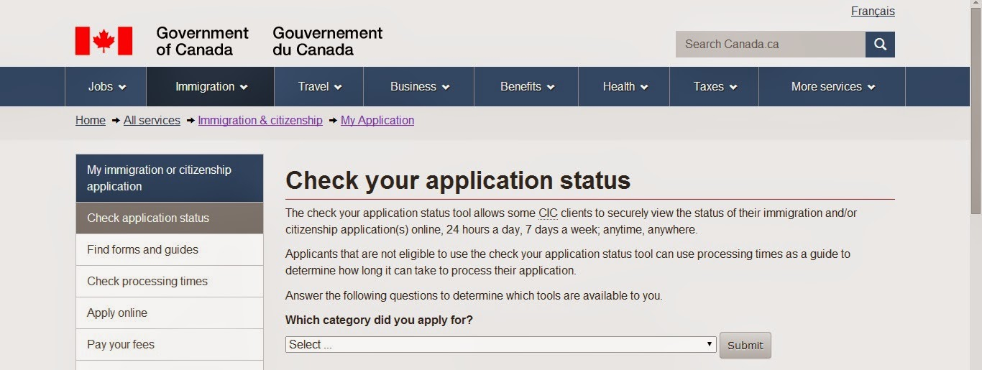Click the page vertical scrollbar thumb

click(976, 111)
